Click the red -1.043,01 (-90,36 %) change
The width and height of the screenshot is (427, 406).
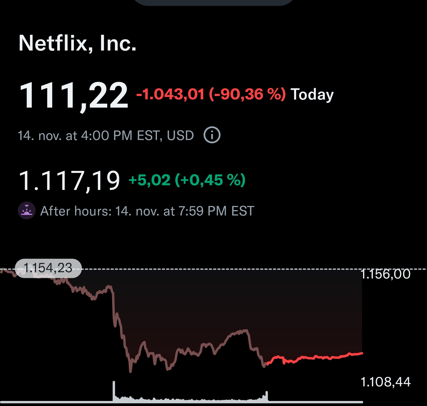tap(211, 94)
